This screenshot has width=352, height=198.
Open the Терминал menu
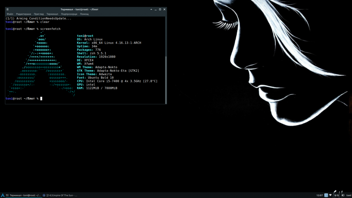52,14
